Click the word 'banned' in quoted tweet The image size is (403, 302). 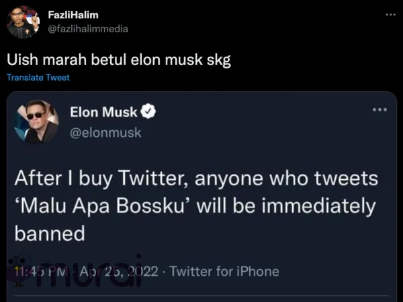pyautogui.click(x=50, y=233)
